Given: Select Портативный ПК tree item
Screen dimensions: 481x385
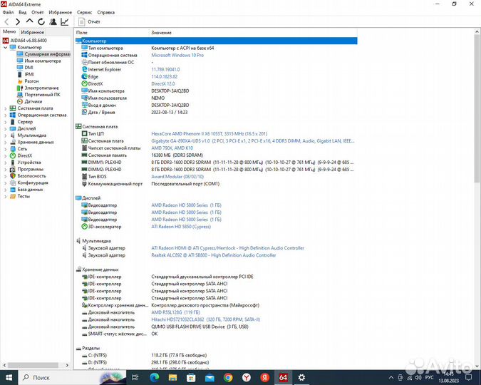Looking at the screenshot, I should [x=38, y=95].
